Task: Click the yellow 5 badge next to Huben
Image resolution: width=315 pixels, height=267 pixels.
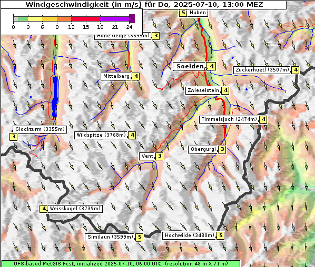Action: click(183, 13)
